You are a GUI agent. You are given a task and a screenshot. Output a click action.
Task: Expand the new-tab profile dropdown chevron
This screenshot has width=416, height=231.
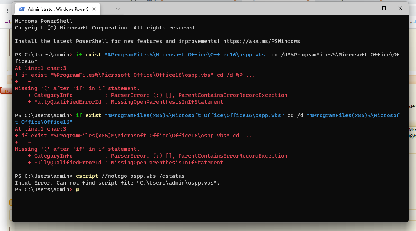118,9
